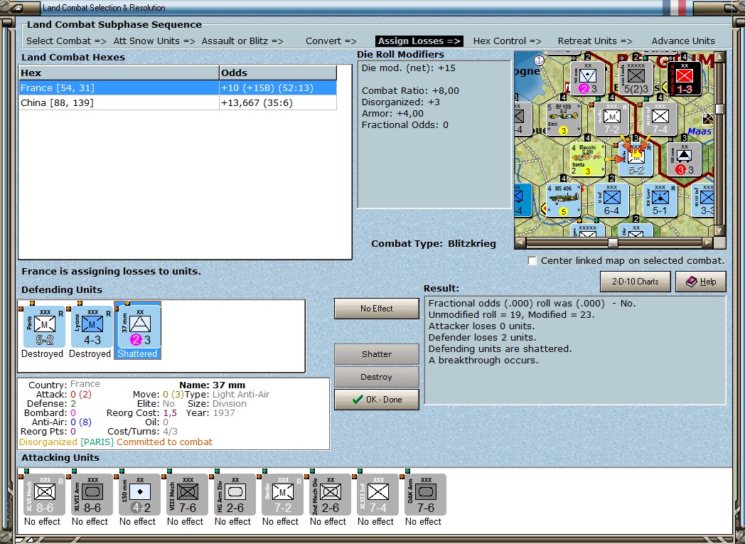
Task: Click the map scroll-right arrow
Action: pos(708,242)
